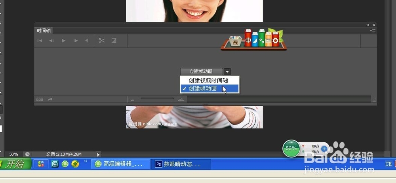Launch green e browser quick-launch icon

(x=65, y=164)
